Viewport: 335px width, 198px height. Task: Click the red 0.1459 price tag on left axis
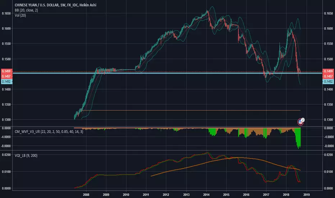6,71
